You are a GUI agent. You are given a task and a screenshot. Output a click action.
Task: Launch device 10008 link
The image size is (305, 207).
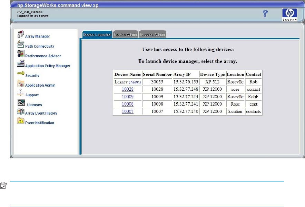(x=127, y=104)
